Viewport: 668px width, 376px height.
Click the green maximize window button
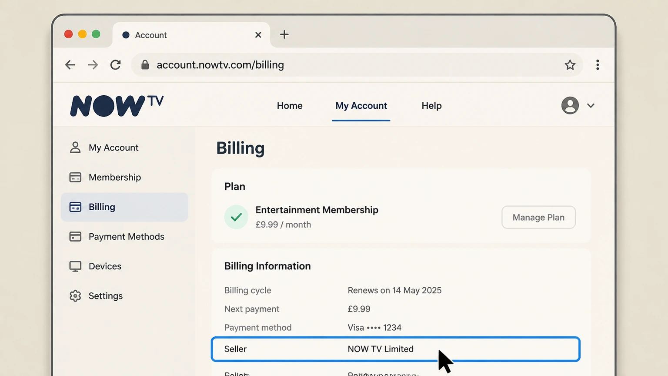(96, 34)
